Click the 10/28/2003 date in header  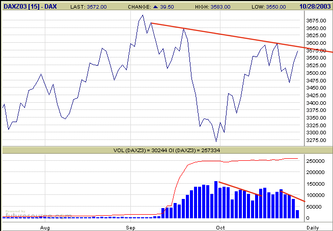tap(315, 7)
